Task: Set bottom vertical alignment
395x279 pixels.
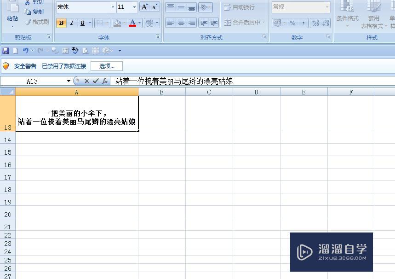Action: 192,7
